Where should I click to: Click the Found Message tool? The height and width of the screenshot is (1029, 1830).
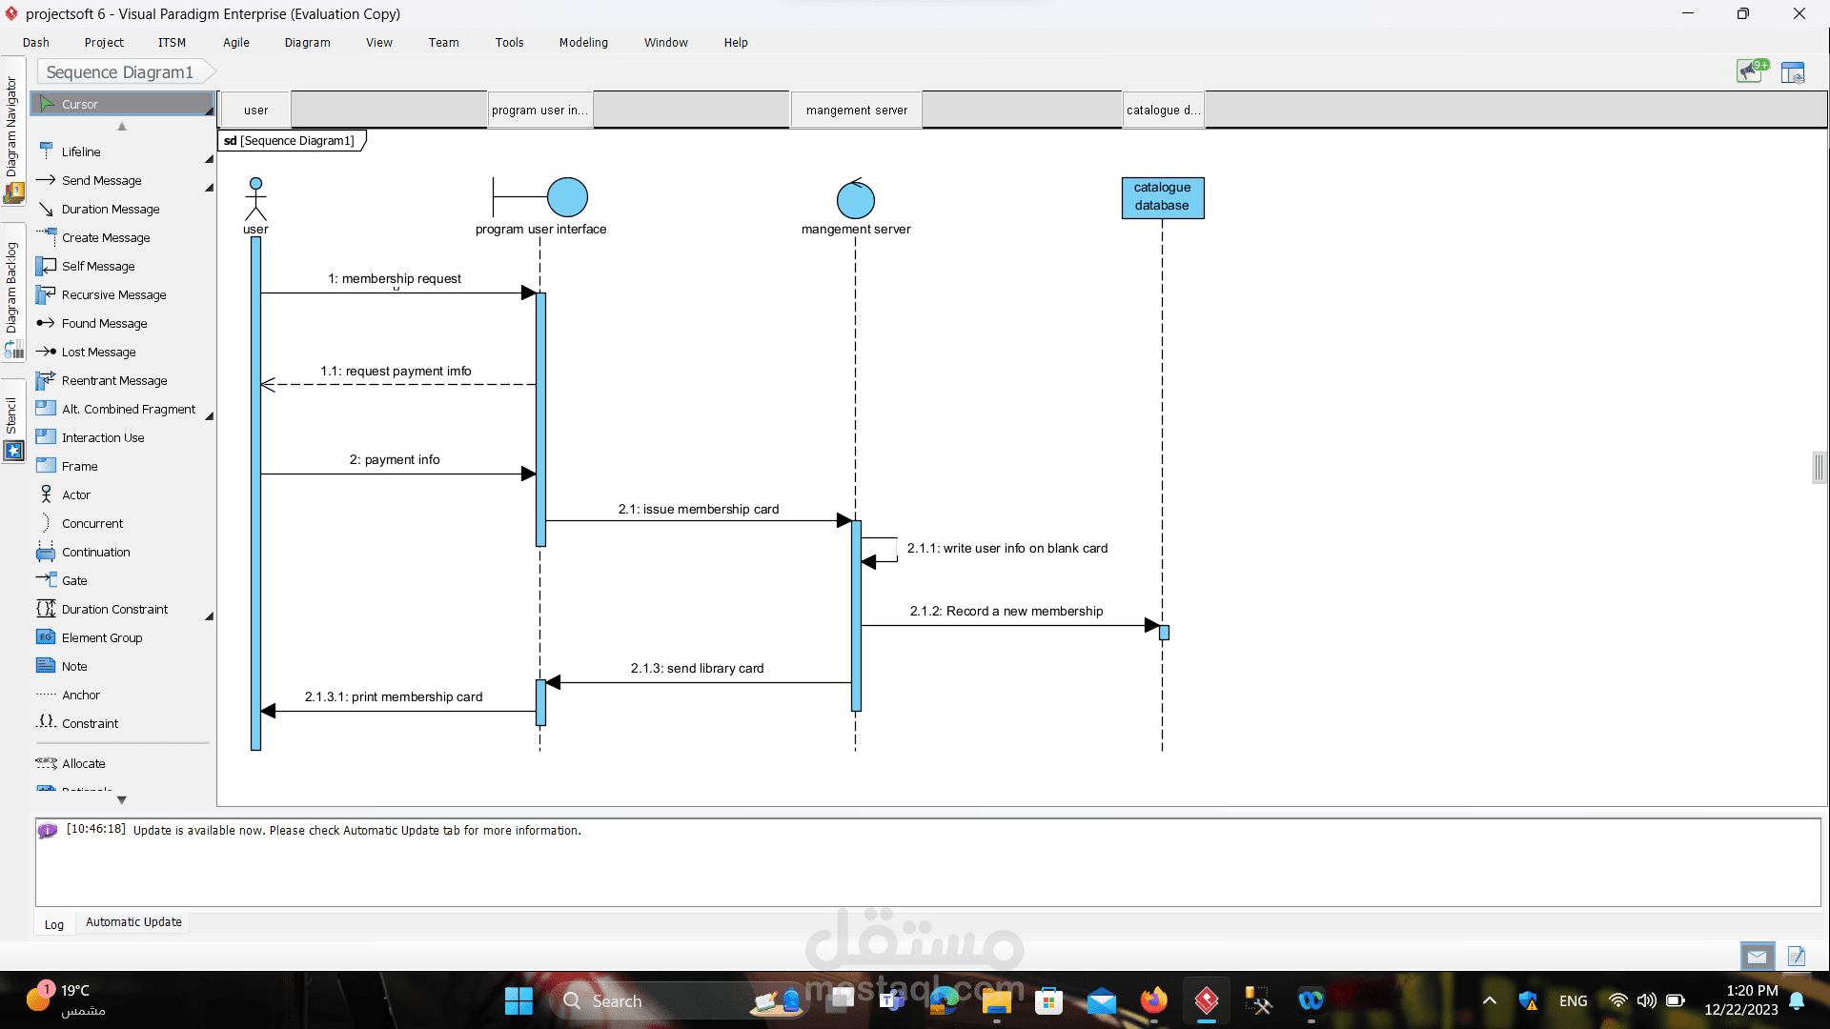(104, 323)
